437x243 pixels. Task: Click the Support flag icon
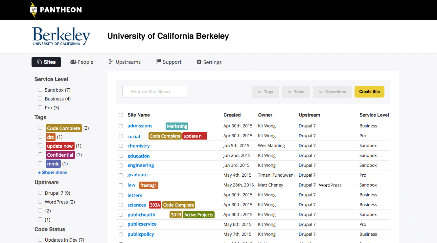click(159, 62)
